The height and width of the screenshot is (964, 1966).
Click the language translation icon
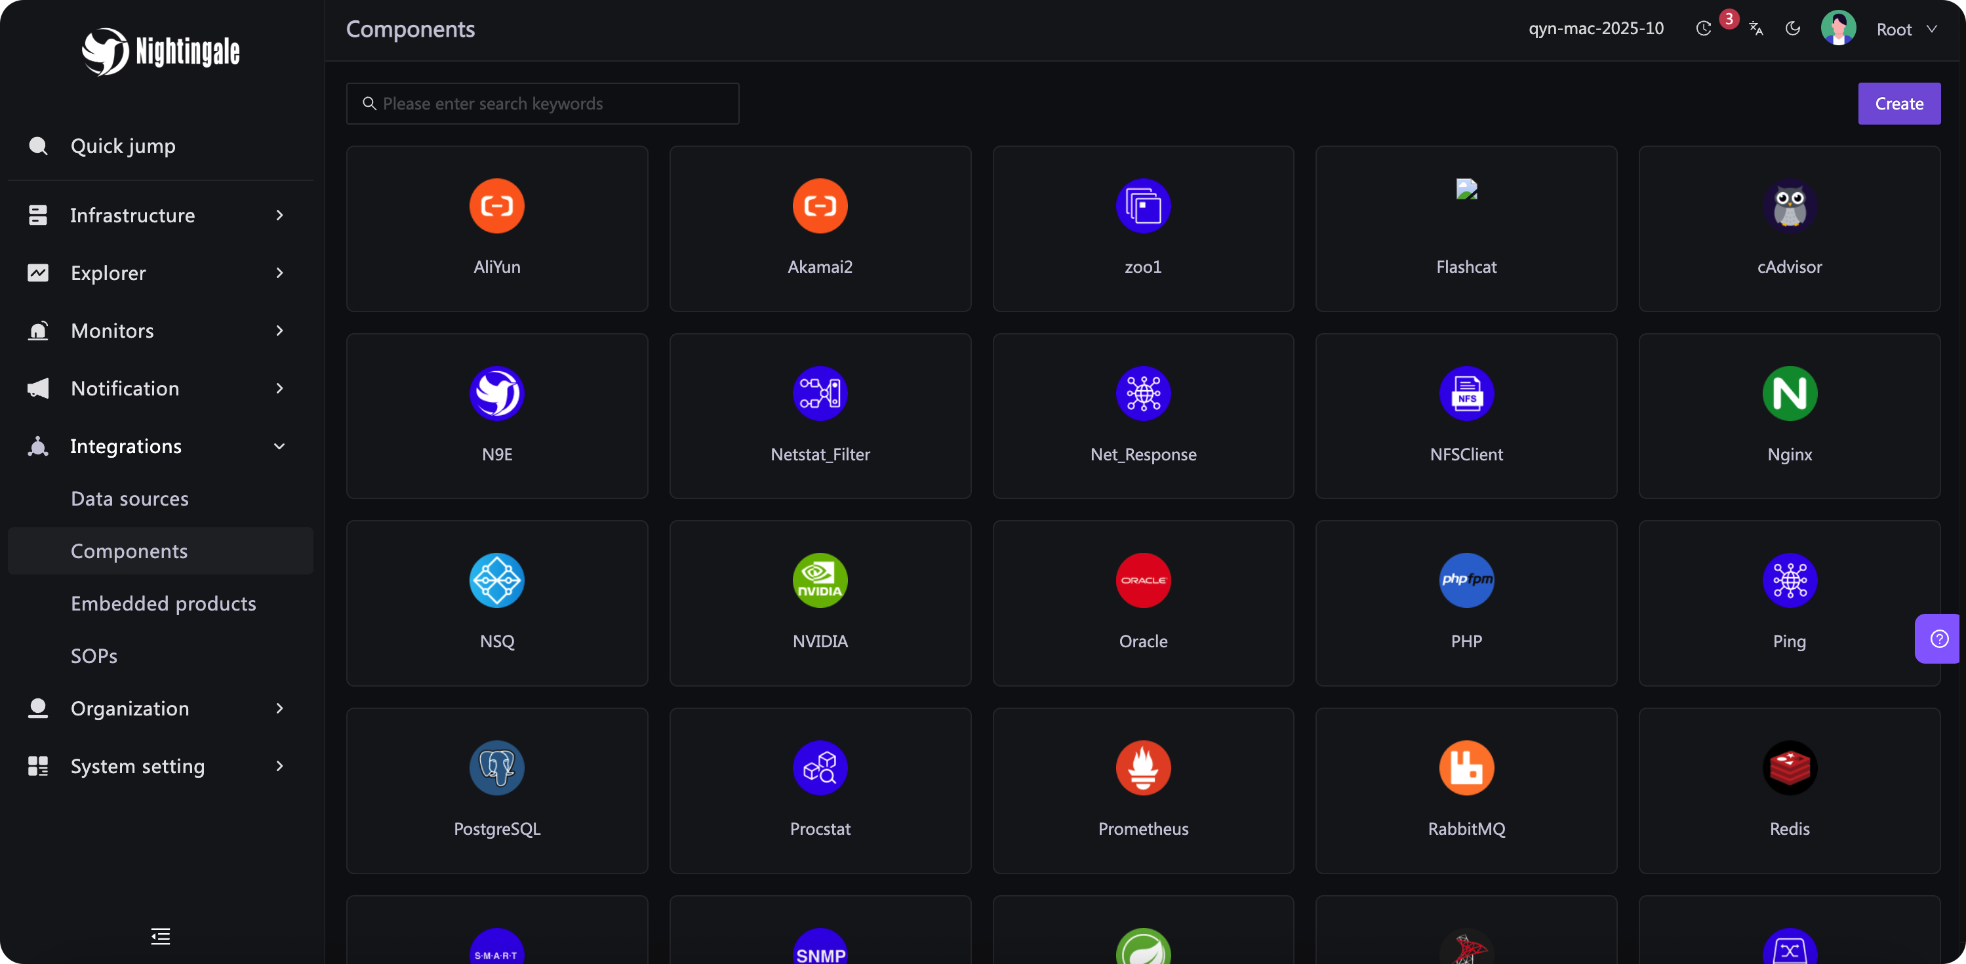pyautogui.click(x=1755, y=29)
